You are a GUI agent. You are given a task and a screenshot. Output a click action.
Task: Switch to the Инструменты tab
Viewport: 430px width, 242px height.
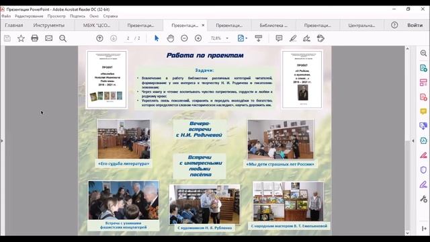(x=49, y=26)
